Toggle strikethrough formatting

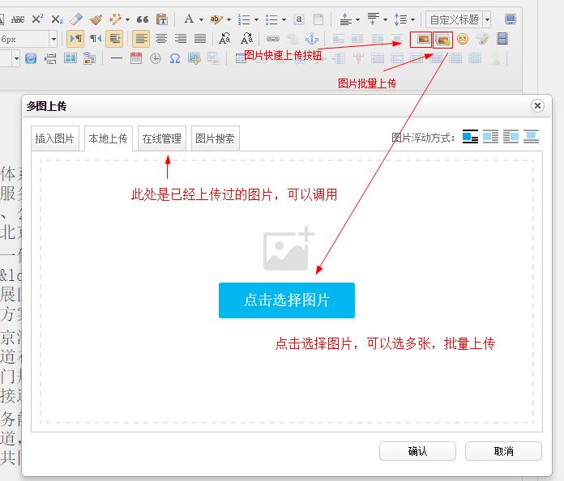17,19
